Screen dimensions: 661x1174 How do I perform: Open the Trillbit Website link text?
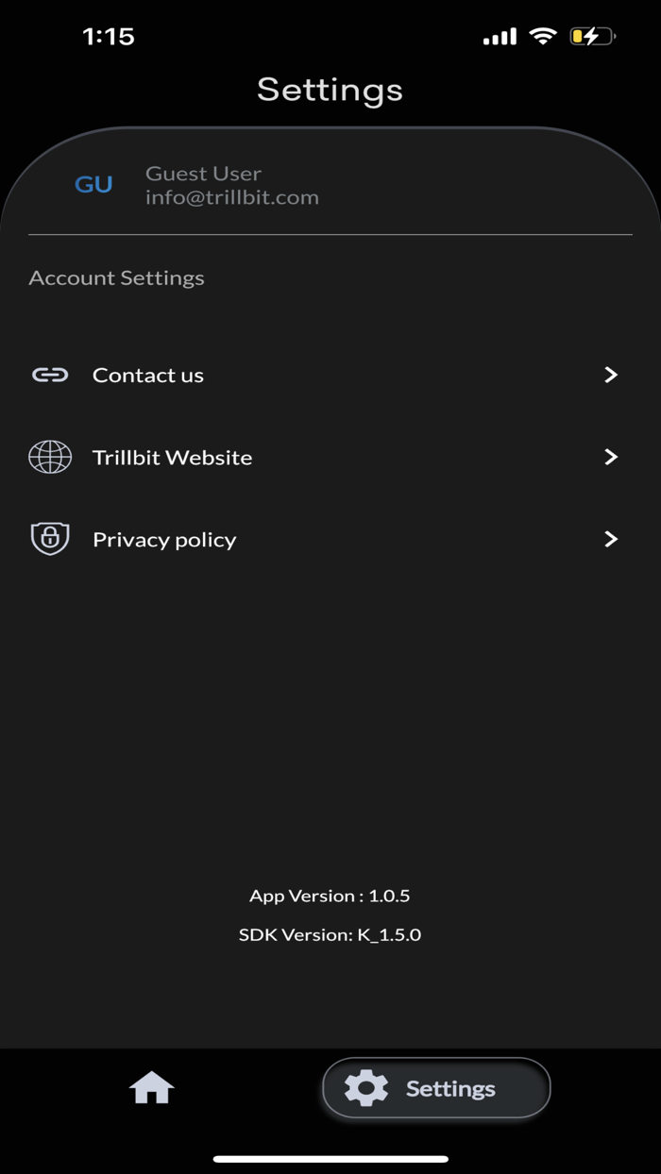[172, 457]
